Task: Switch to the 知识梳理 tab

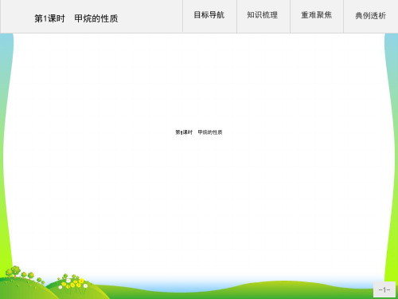Action: [x=263, y=16]
